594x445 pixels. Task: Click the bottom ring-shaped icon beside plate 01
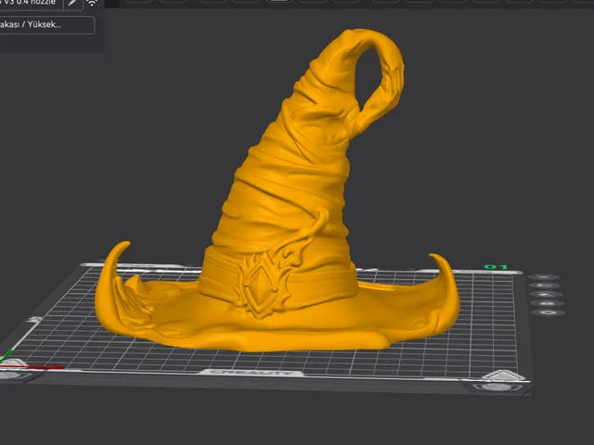(549, 312)
